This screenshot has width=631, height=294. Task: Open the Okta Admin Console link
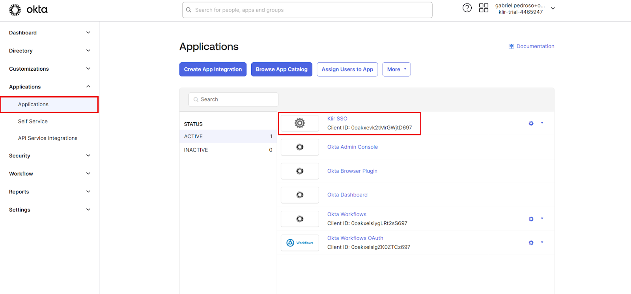[353, 147]
